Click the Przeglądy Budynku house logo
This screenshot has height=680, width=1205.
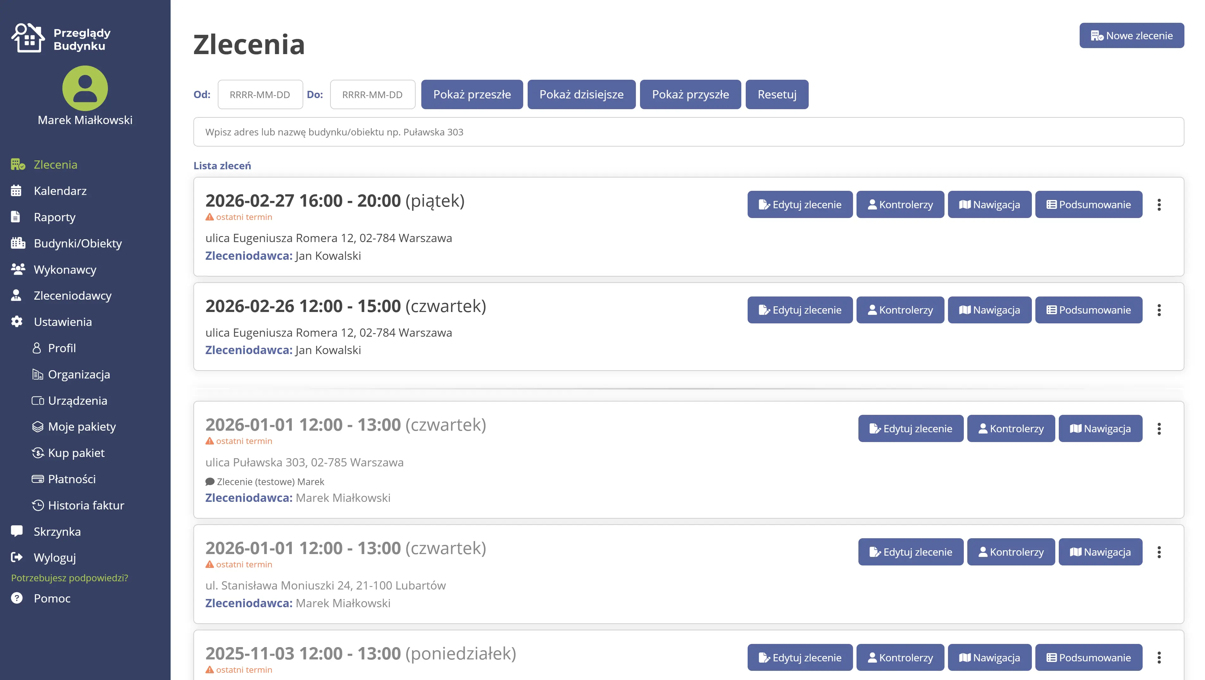click(28, 38)
